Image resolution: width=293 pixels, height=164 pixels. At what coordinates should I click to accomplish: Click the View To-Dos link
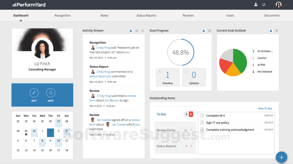click(265, 108)
